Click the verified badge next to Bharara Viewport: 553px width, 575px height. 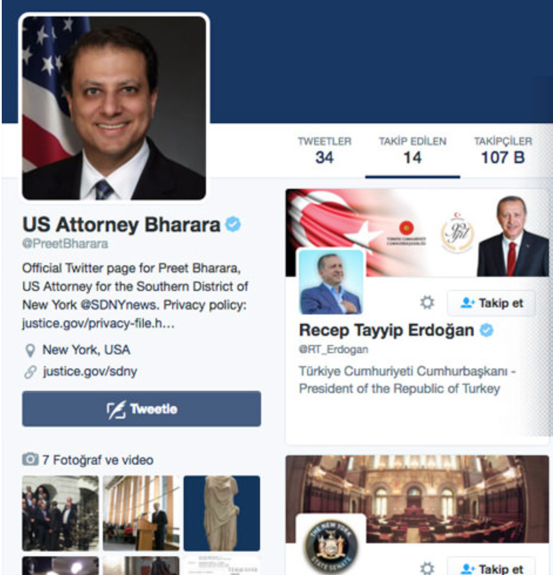point(233,224)
